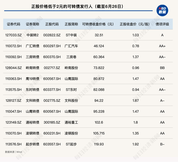The image size is (178, 162).
Task: Click stock name 岭南股份
Action: click(71, 68)
